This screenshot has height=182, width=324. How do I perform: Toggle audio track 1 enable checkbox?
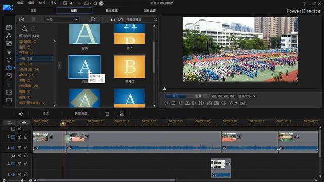(x=19, y=148)
